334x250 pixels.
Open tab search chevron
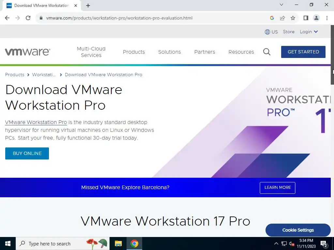coord(281,5)
